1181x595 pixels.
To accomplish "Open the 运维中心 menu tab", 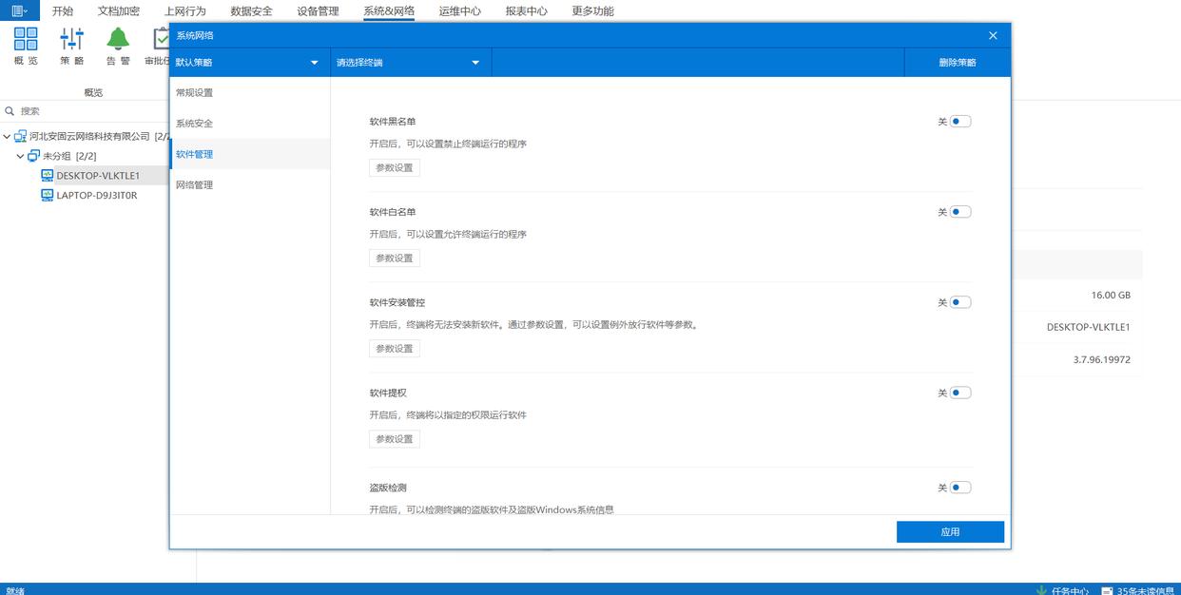I will pyautogui.click(x=459, y=11).
